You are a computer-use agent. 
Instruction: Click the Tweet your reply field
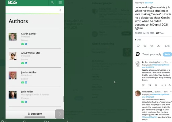[x=152, y=54]
